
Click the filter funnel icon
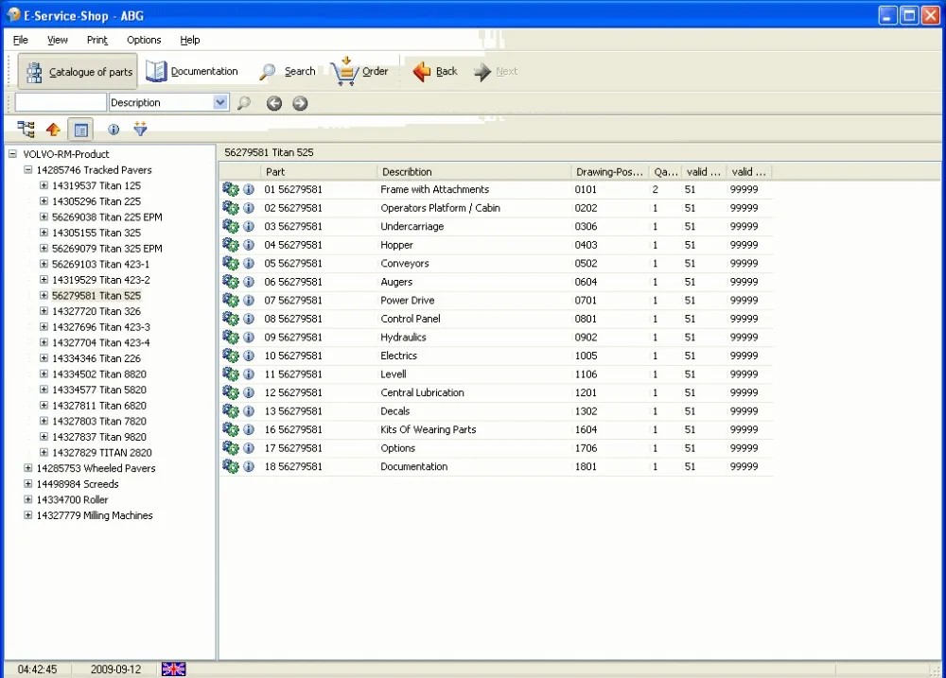pos(141,129)
